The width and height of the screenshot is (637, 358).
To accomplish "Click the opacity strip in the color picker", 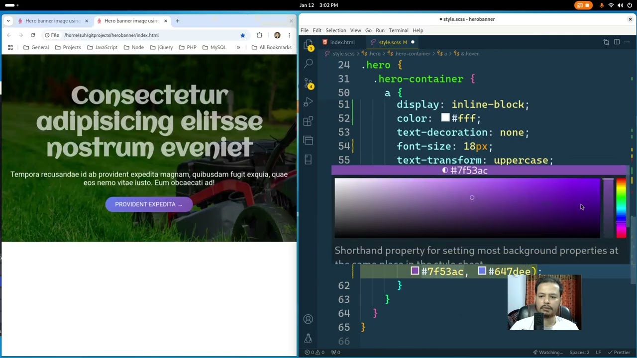I will click(x=608, y=208).
